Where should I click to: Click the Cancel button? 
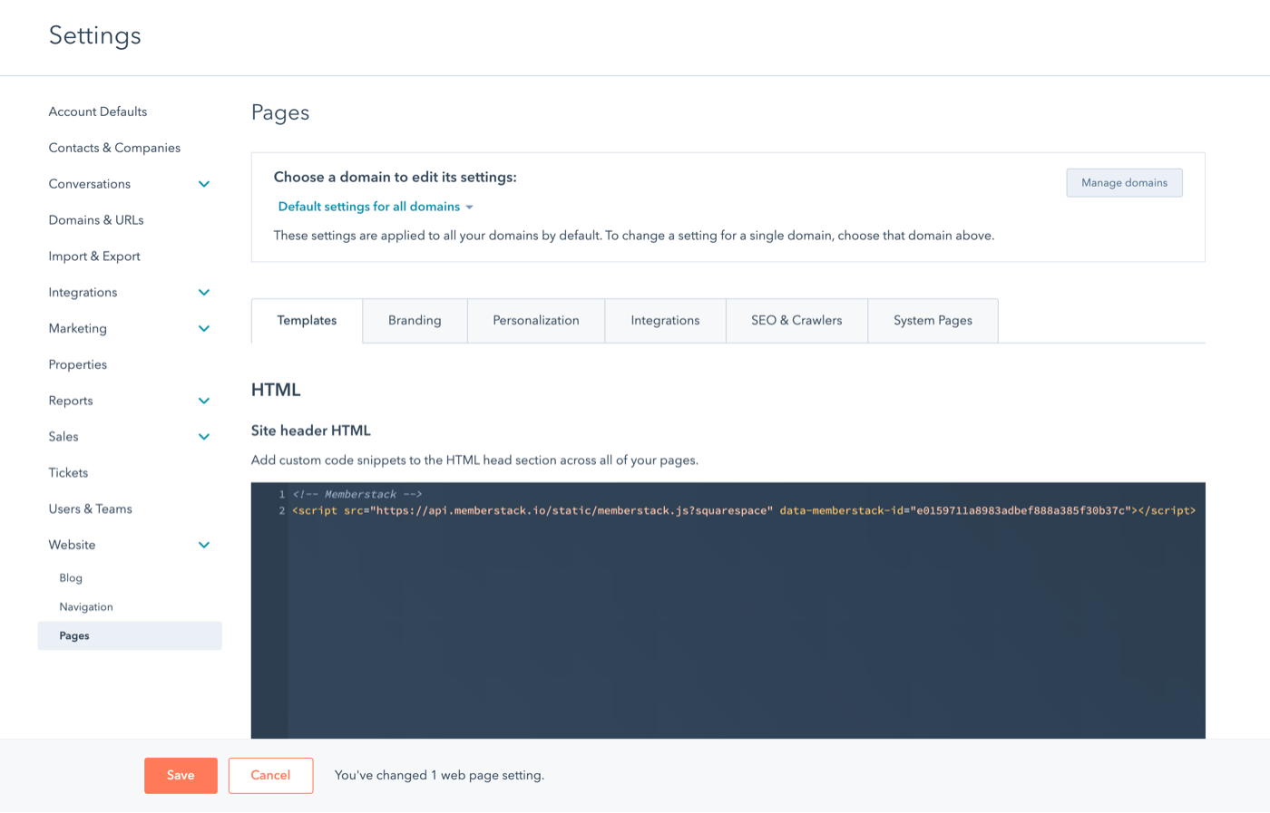tap(270, 775)
